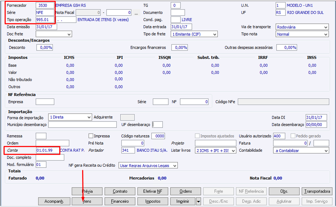Viewport: 336px width, 207px height.
Task: Click the Financeiro button
Action: (120, 201)
